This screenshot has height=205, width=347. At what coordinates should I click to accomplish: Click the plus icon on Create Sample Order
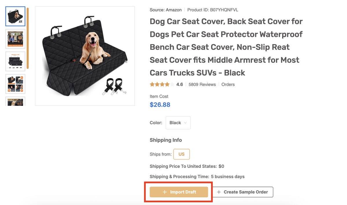pos(219,192)
